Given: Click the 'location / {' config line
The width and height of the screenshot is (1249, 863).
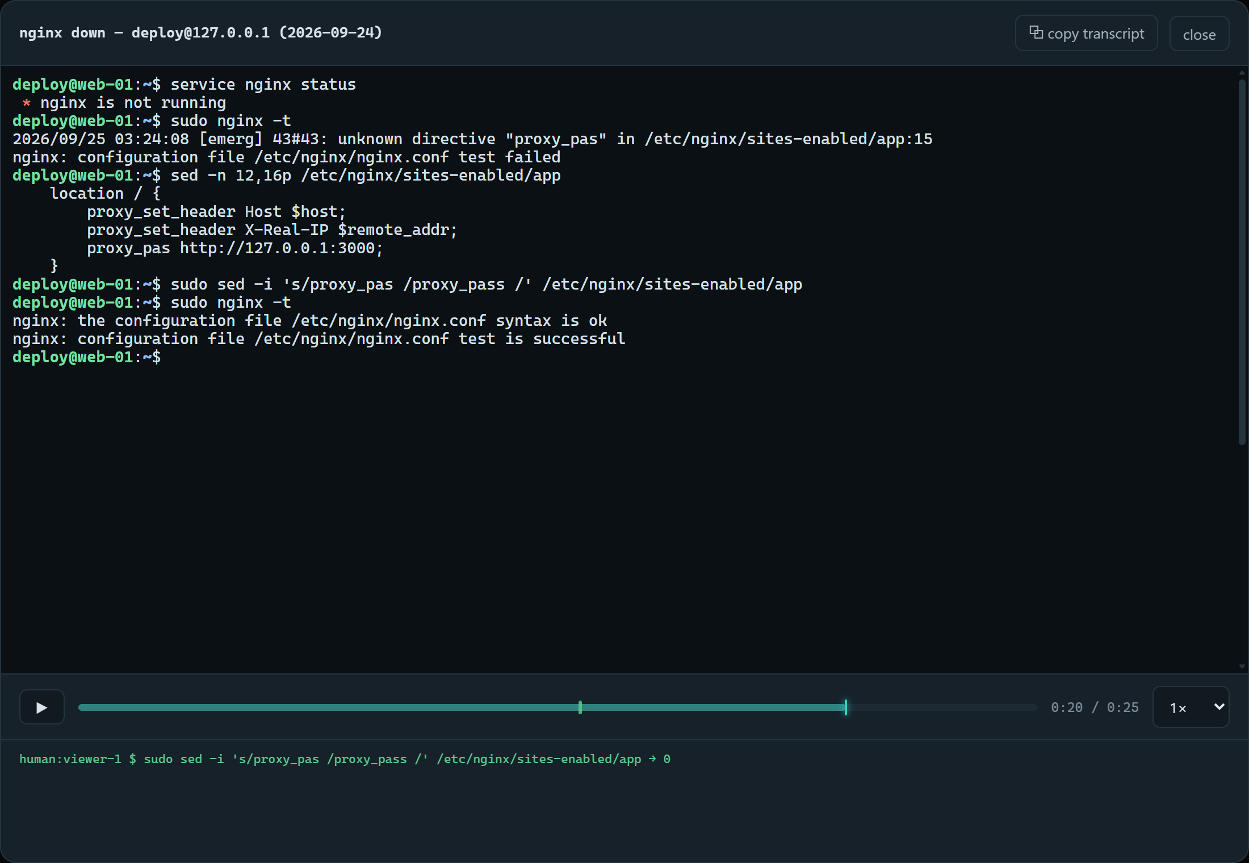Looking at the screenshot, I should [105, 194].
